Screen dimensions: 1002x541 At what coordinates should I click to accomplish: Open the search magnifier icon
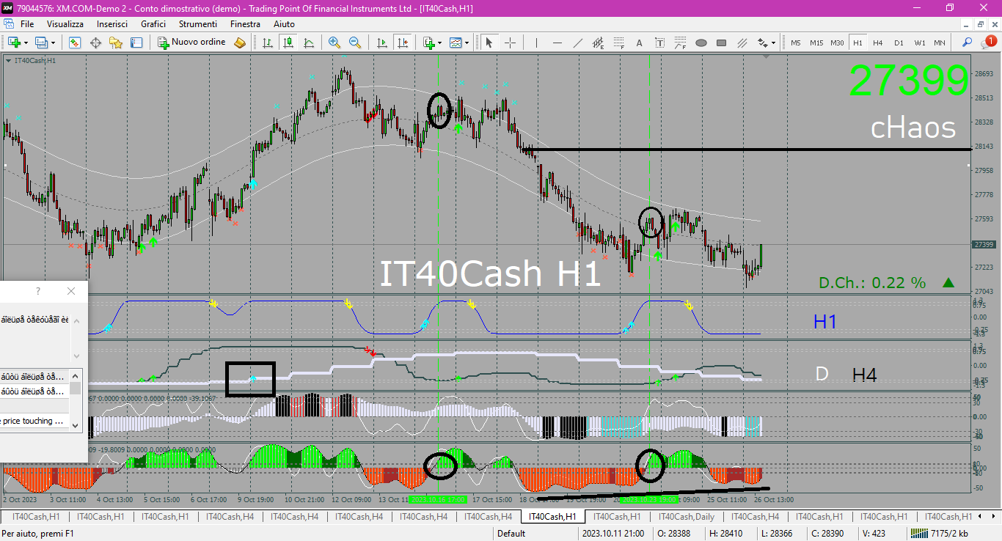coord(968,43)
